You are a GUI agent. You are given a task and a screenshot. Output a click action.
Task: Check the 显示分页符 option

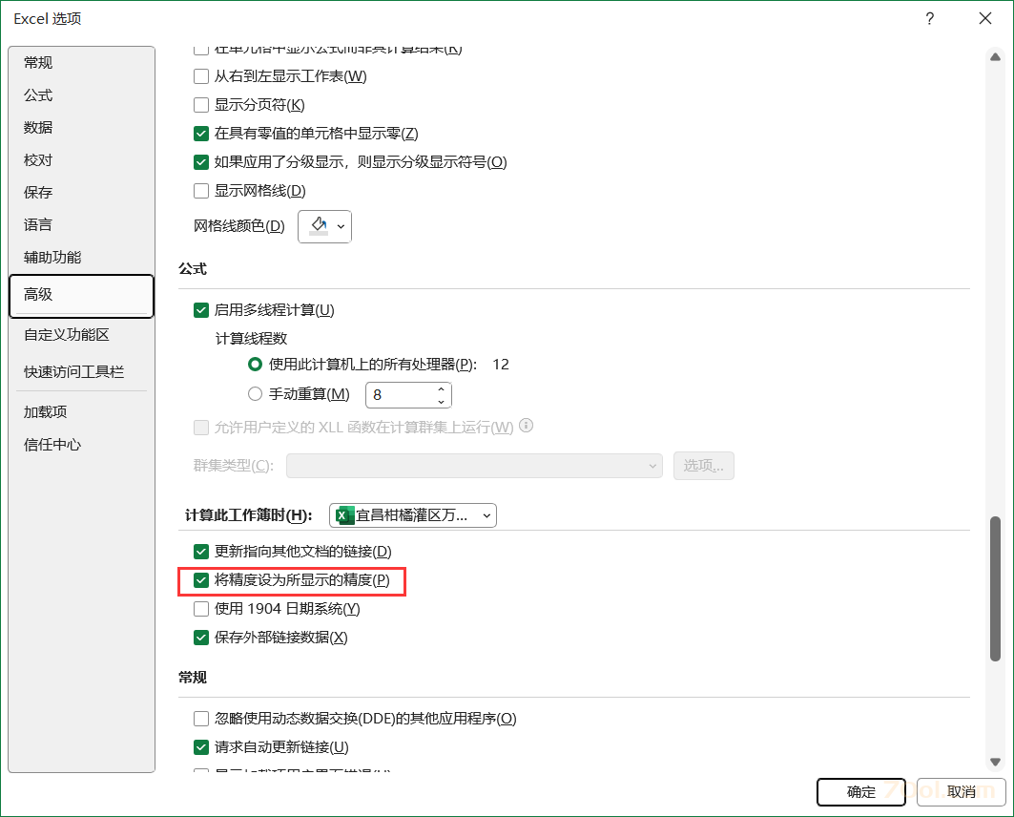click(201, 105)
